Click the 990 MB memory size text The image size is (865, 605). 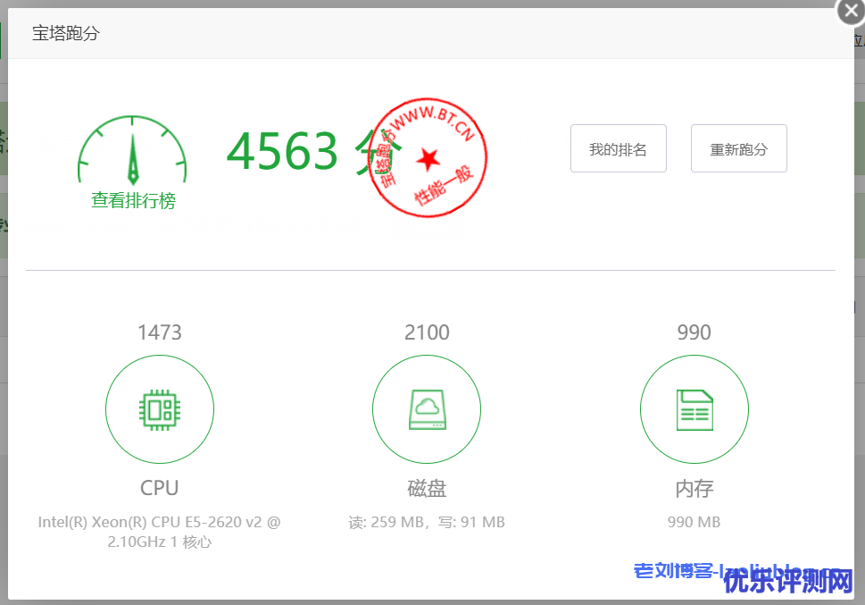[x=694, y=522]
